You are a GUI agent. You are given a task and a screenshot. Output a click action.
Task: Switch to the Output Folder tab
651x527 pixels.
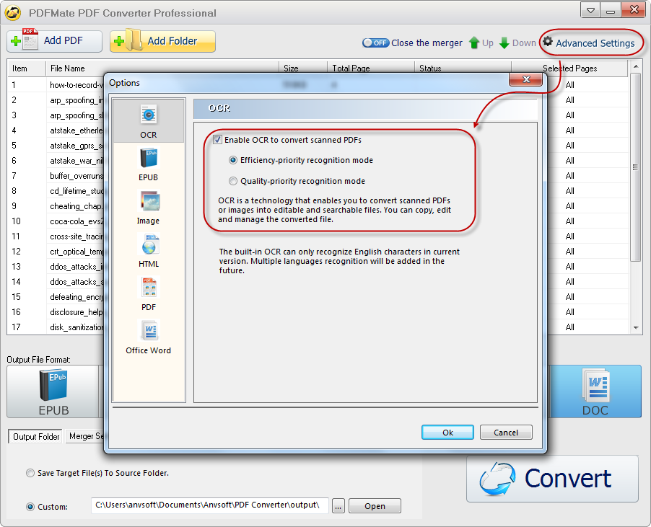35,436
